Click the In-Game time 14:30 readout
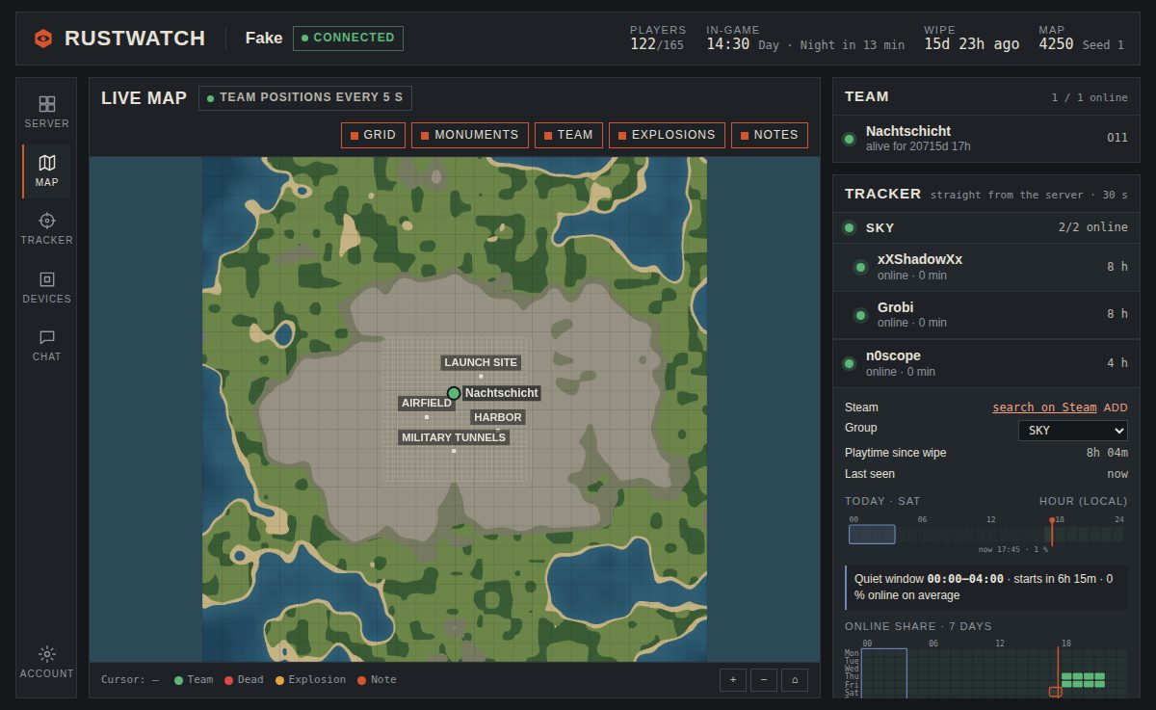This screenshot has height=710, width=1156. point(805,38)
